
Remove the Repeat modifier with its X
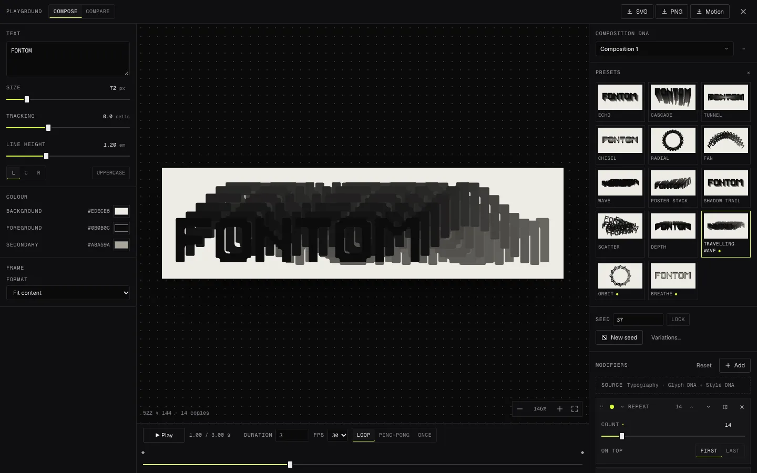coord(742,407)
